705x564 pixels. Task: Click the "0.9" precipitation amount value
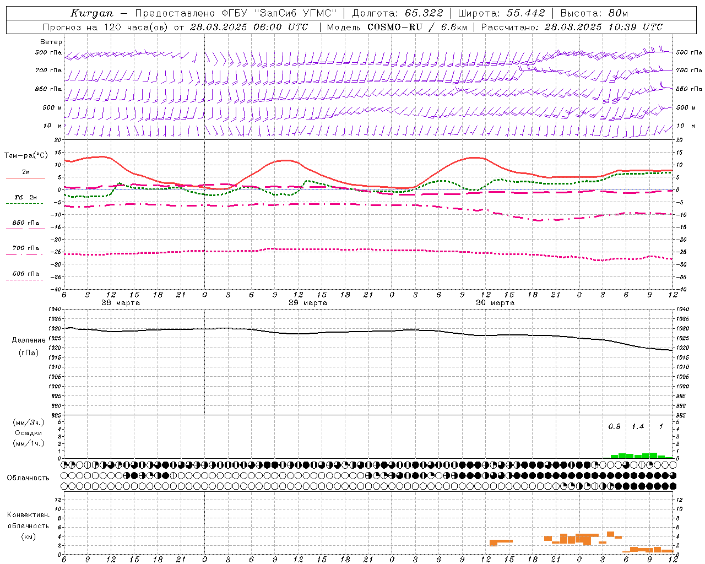614,427
